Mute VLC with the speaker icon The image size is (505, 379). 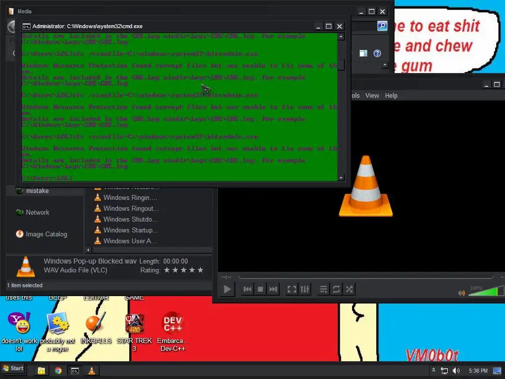pyautogui.click(x=462, y=293)
